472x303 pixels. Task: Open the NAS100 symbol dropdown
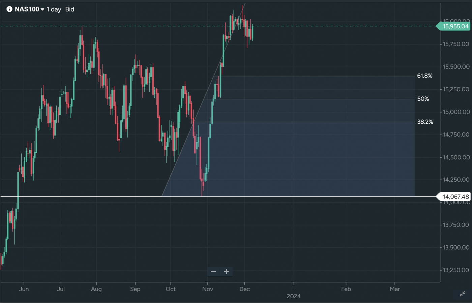pos(30,9)
